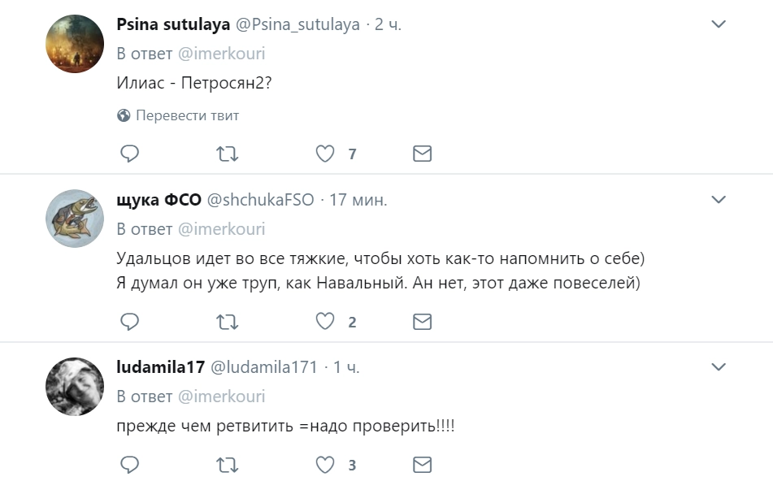Open the Psina sutulaya profile avatar

[73, 44]
